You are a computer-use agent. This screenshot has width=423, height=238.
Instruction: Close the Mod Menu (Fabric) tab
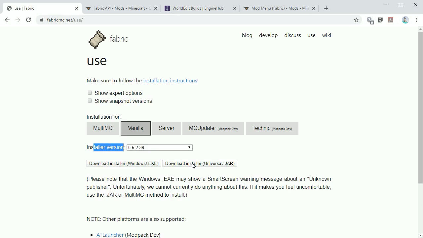tap(314, 8)
